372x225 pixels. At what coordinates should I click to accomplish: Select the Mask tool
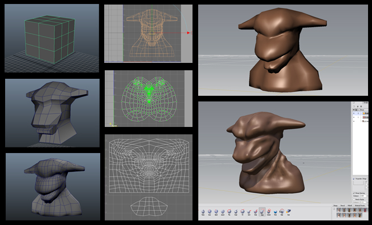[282, 211]
